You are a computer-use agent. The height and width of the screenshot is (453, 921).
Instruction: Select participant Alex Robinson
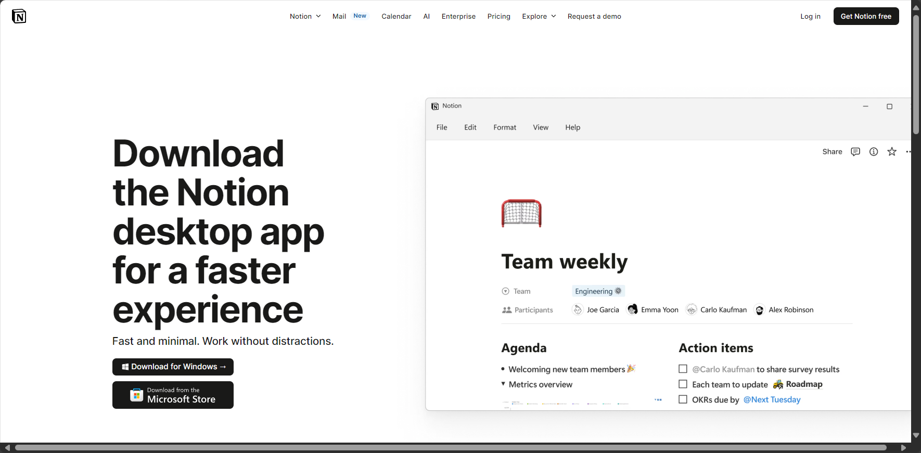click(x=784, y=310)
